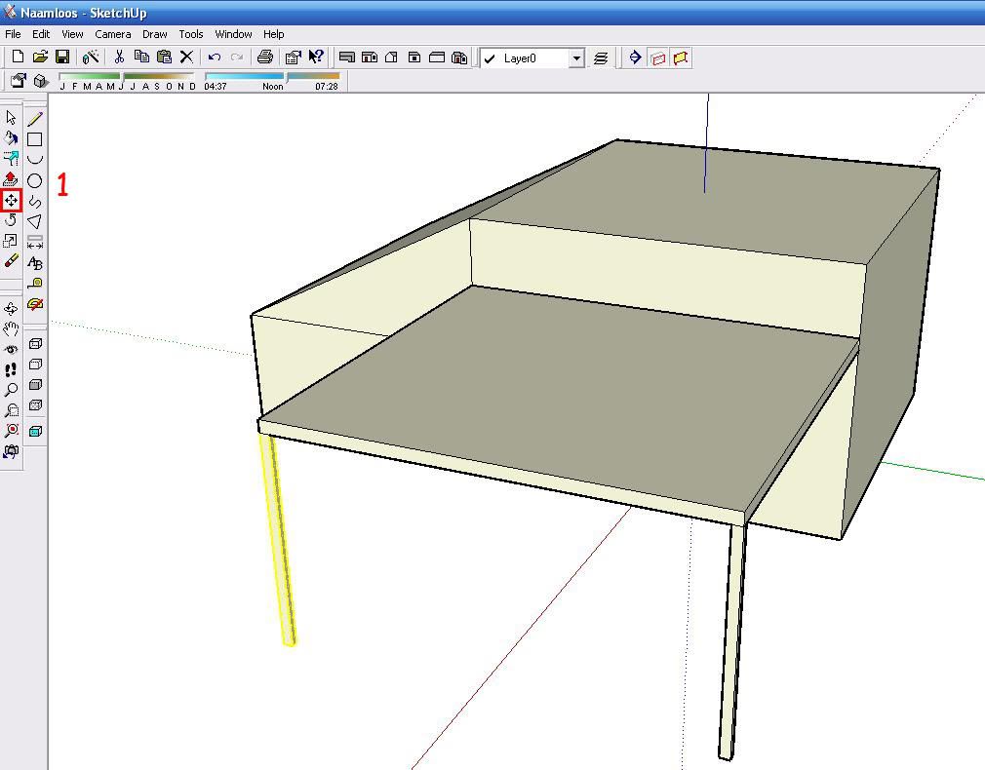Screen dimensions: 985x770
Task: Select the Dimension tool
Action: pyautogui.click(x=35, y=243)
